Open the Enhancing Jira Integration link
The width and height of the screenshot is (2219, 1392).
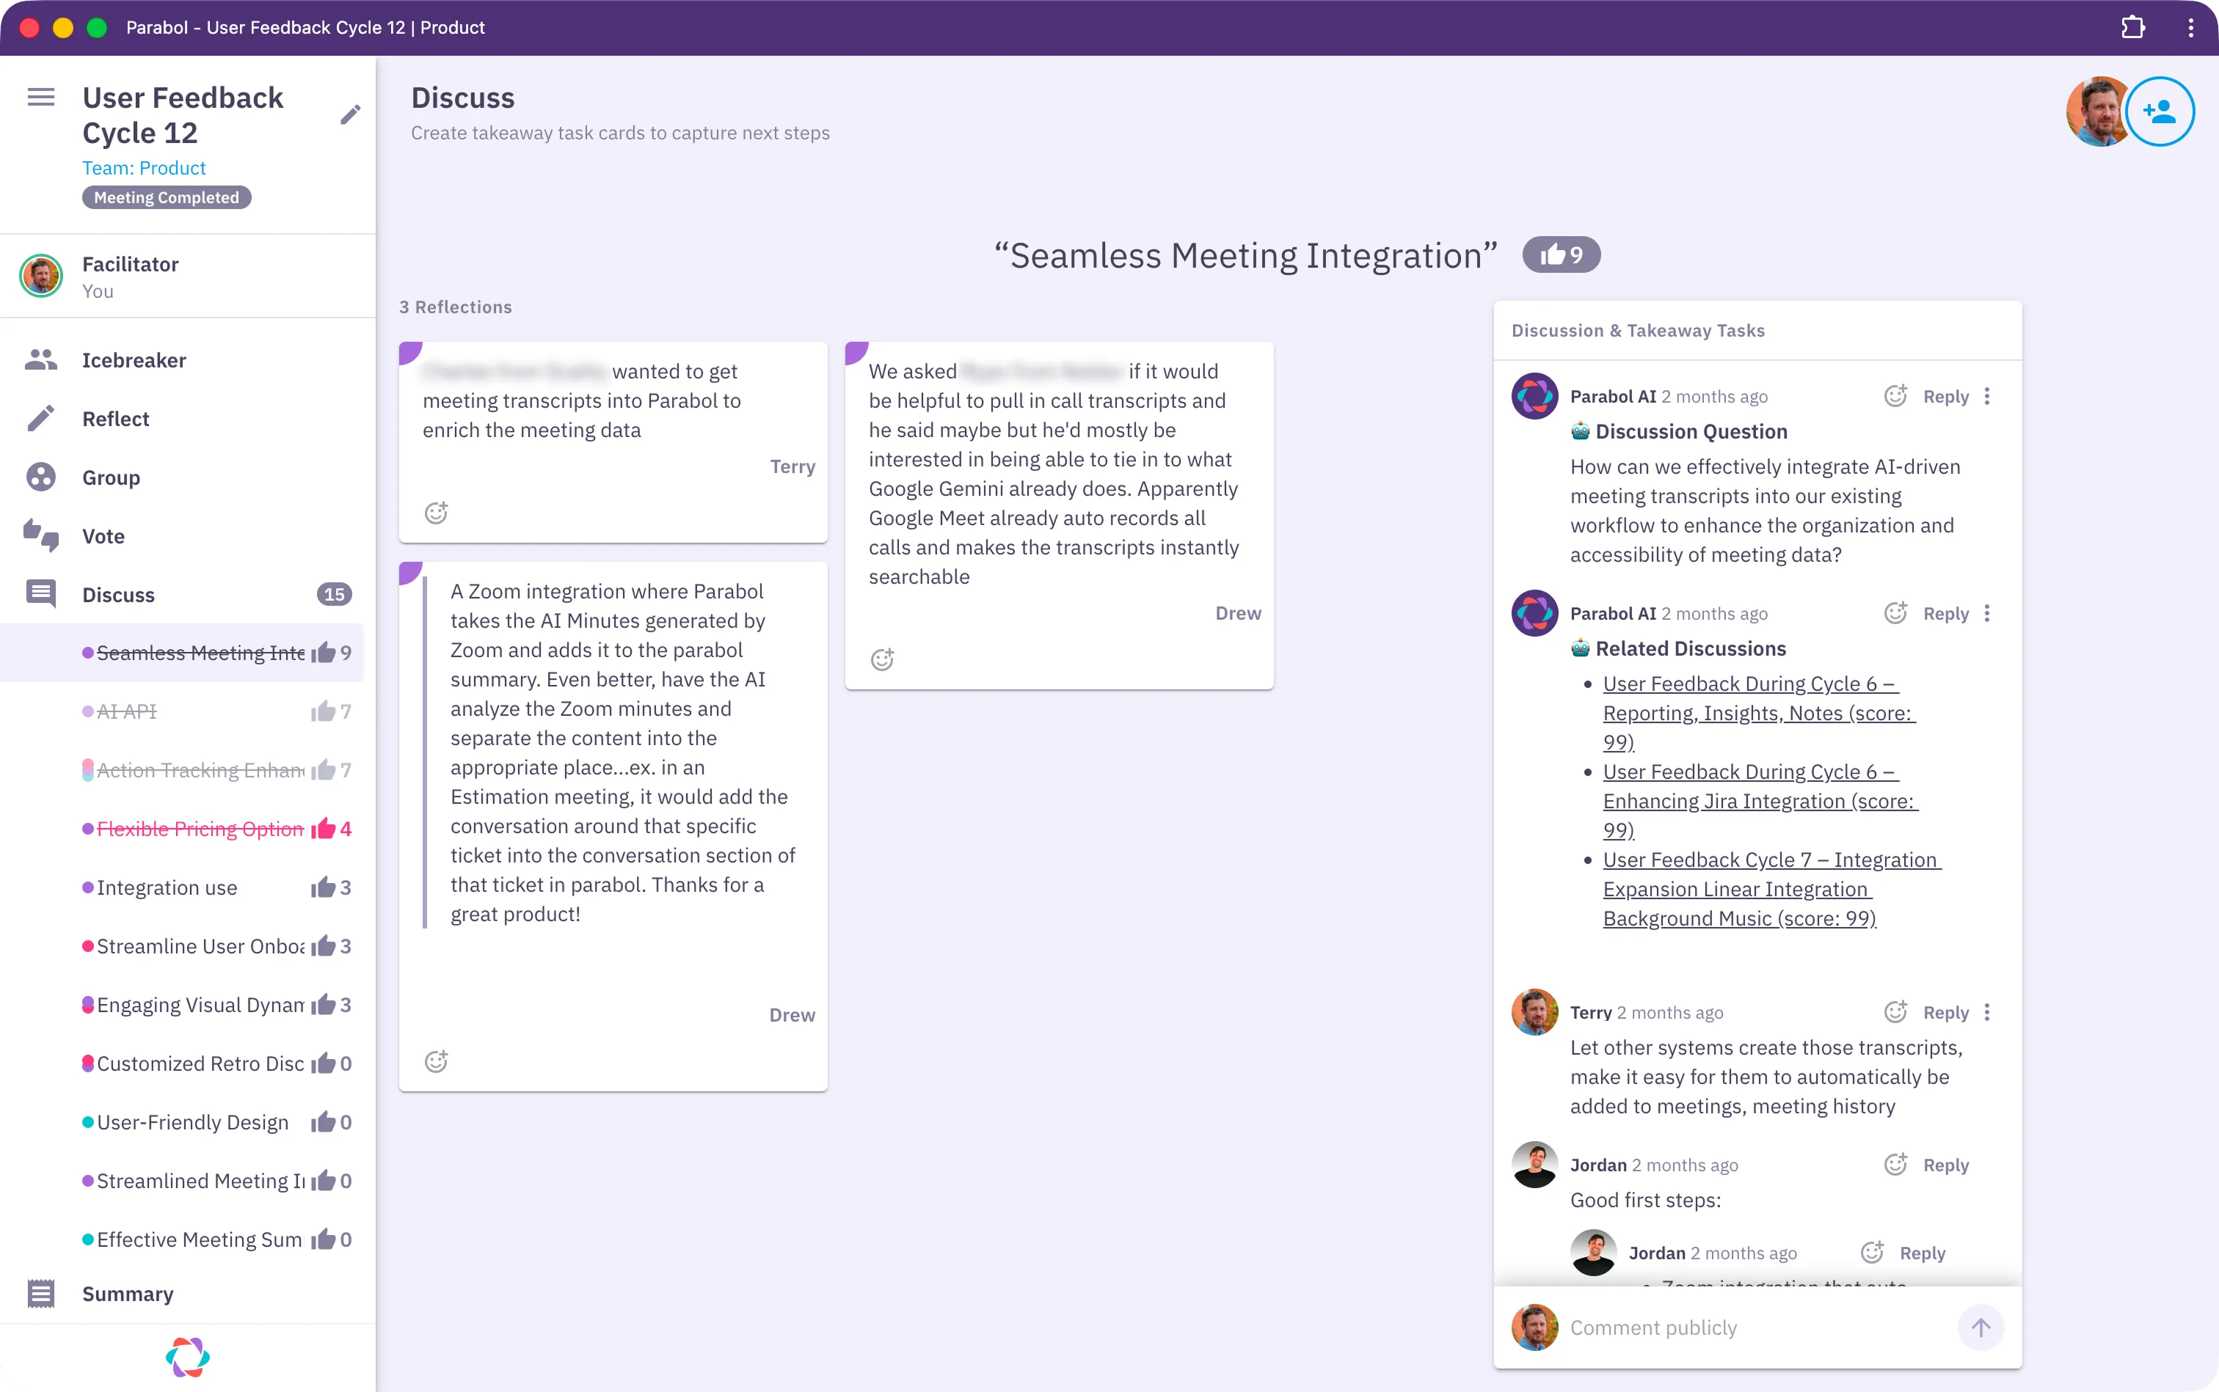tap(1760, 801)
